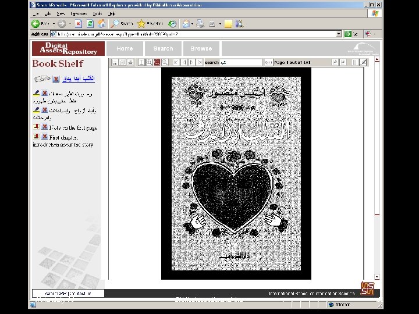Screen dimensions: 419x314
Task: Open the Address bar dropdown list
Action: [x=339, y=34]
